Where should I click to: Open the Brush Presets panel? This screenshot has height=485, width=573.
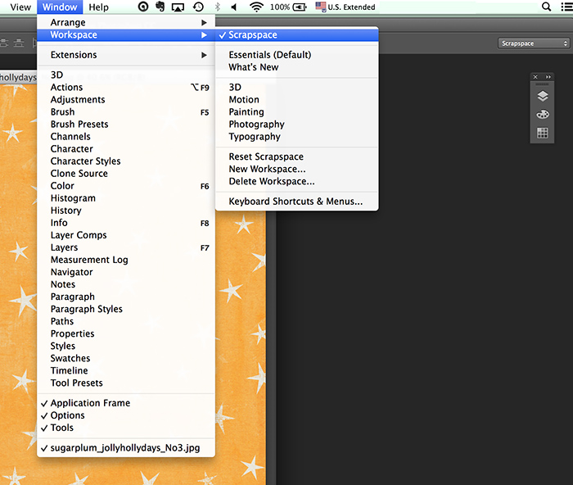(126, 125)
